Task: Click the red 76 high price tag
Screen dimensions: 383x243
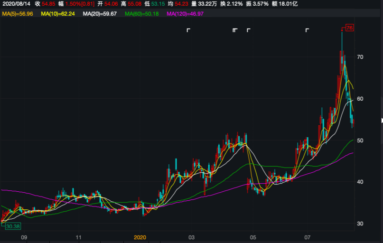Action: (350, 28)
